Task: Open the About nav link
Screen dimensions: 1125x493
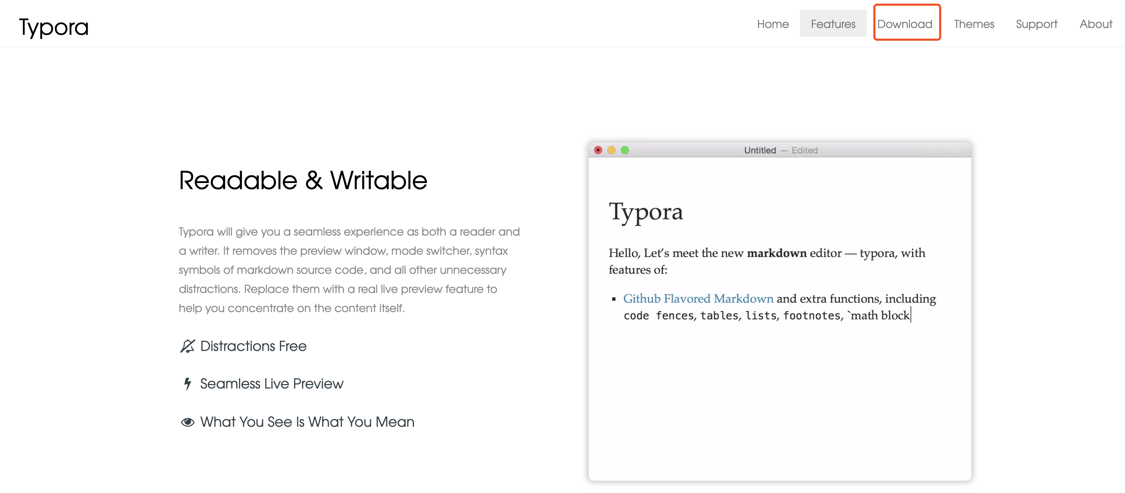Action: 1095,24
